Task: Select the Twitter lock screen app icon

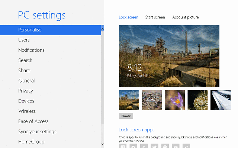Action: pos(155,146)
